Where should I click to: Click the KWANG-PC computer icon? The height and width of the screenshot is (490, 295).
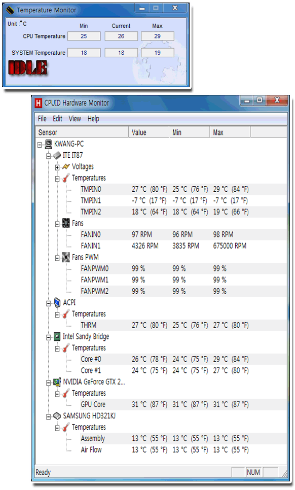tap(48, 144)
